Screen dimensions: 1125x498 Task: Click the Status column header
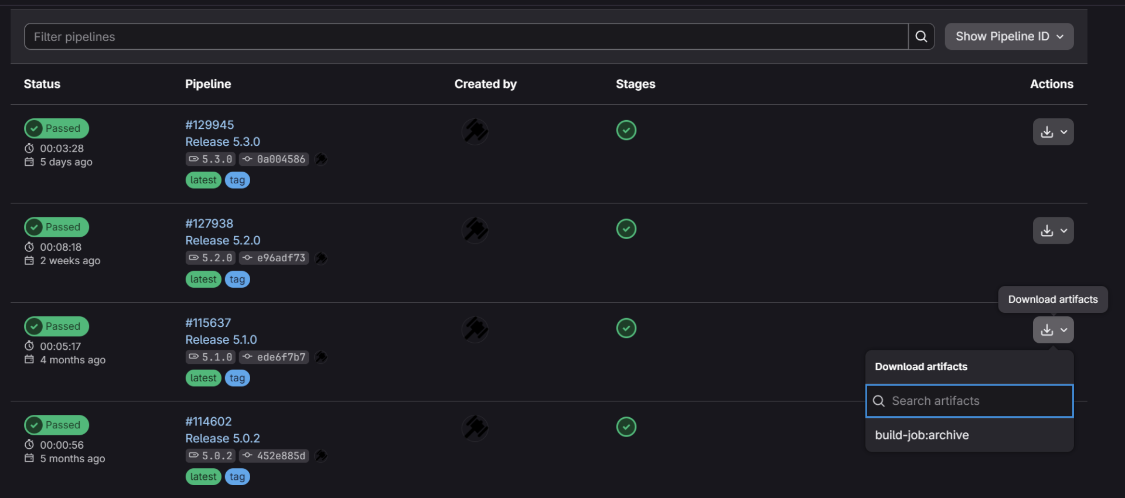[42, 84]
